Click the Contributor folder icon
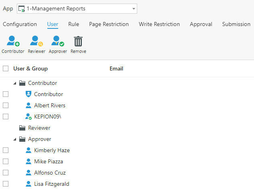254x191 pixels. pyautogui.click(x=22, y=83)
